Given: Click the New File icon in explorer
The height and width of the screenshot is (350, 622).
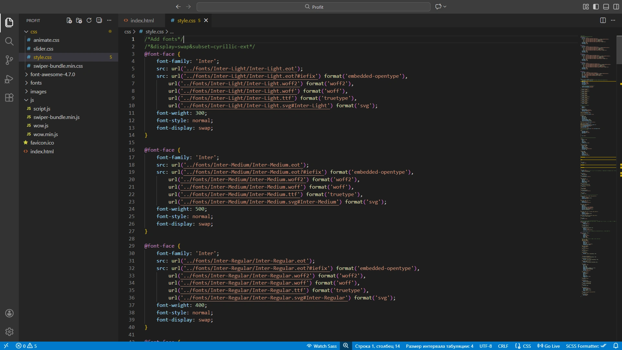Looking at the screenshot, I should click(x=69, y=20).
